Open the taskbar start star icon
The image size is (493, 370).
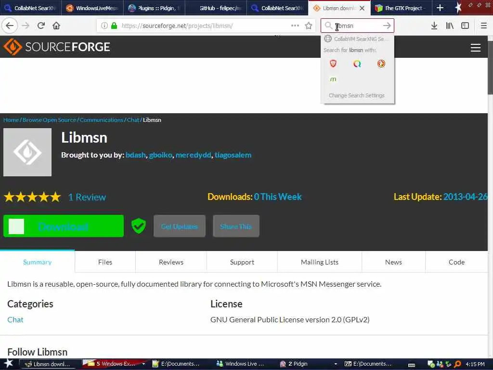click(9, 363)
